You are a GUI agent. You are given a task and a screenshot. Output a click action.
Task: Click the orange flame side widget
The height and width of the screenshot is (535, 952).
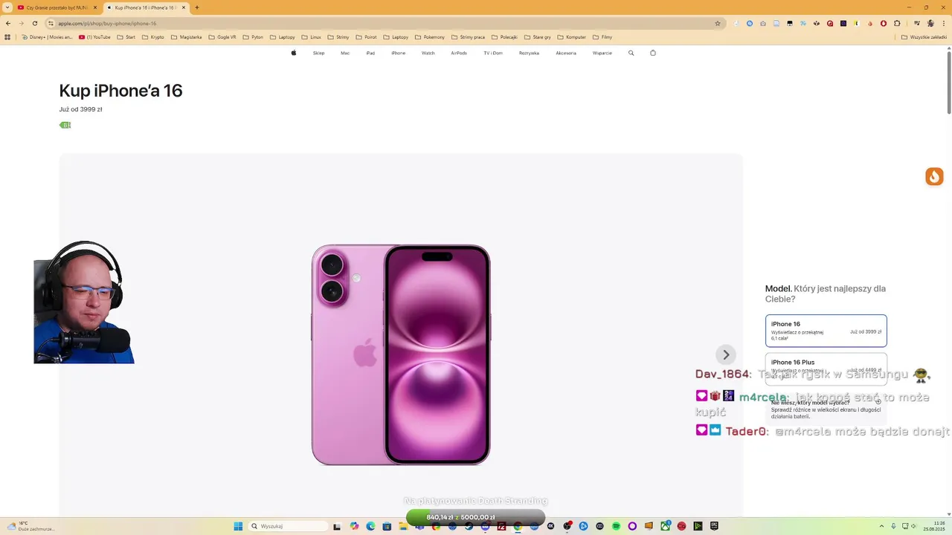pos(934,176)
